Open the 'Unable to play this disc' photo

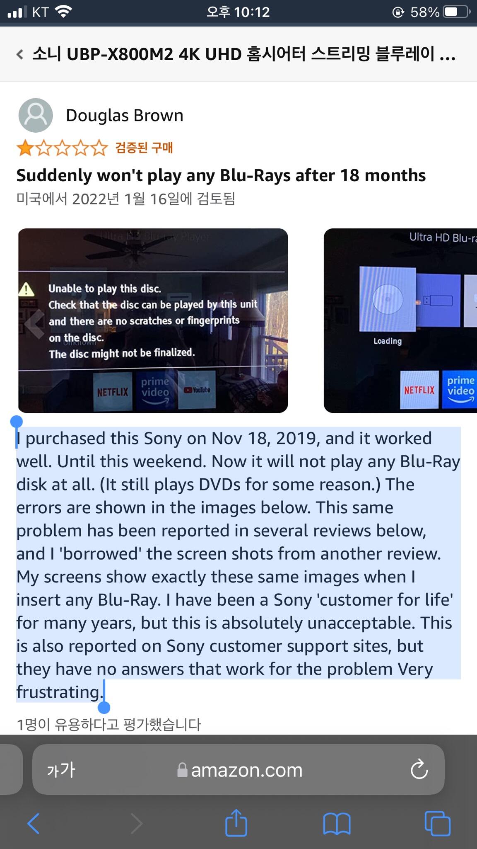153,320
